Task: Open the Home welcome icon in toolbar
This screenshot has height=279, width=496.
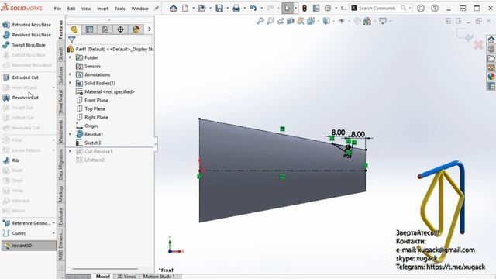Action: [x=174, y=9]
